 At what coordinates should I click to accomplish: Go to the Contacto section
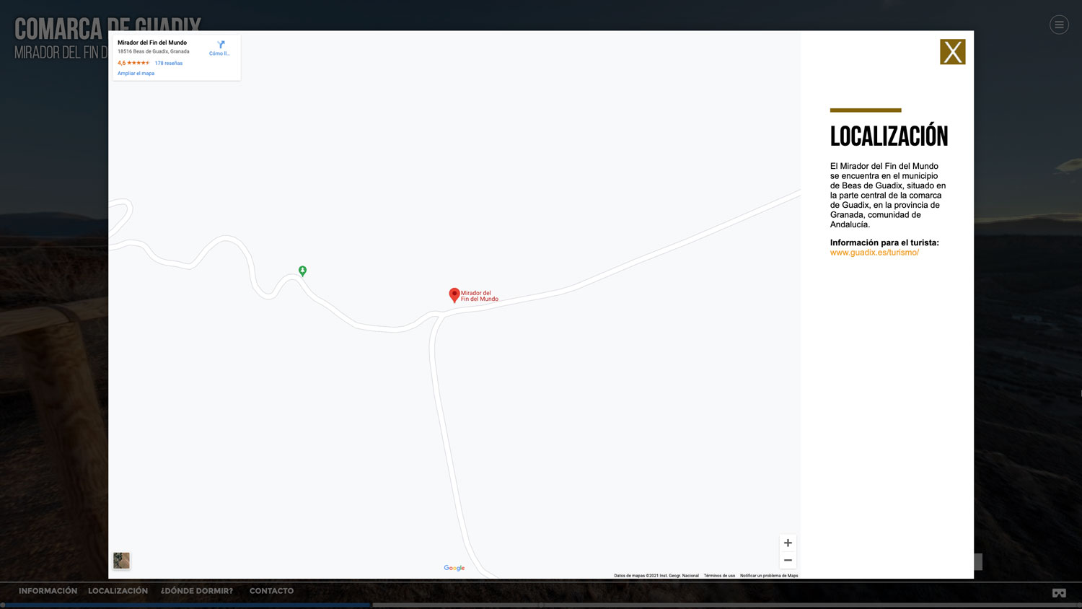tap(271, 591)
